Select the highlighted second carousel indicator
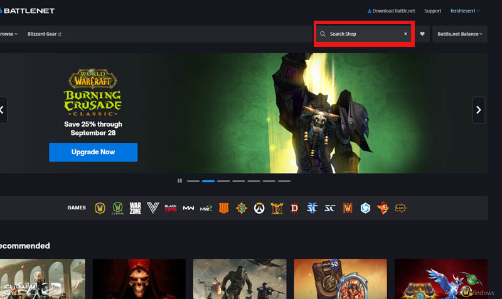The height and width of the screenshot is (299, 502). pyautogui.click(x=208, y=181)
